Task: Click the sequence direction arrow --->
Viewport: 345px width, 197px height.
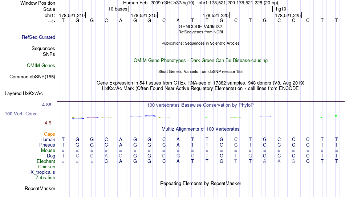Action: 52,21
